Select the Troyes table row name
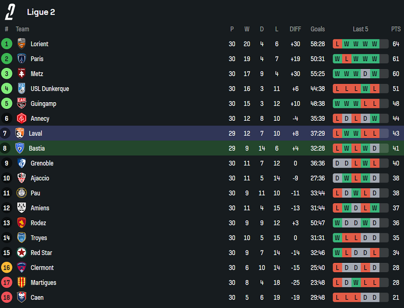 pos(39,238)
